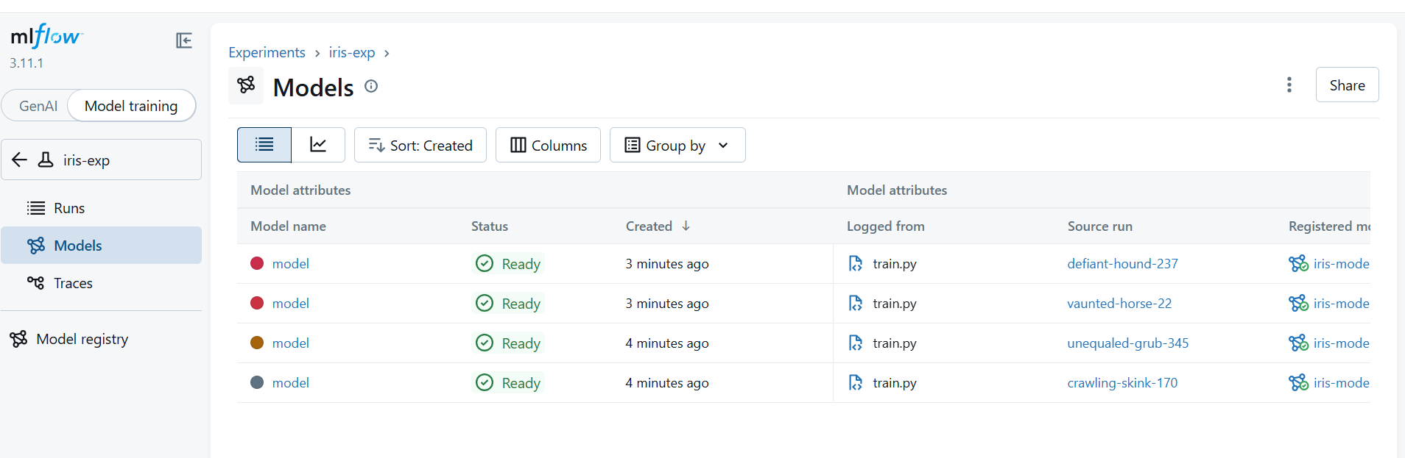This screenshot has height=458, width=1405.
Task: Click registered model icon in crawling-skink-170 row
Action: coord(1298,382)
